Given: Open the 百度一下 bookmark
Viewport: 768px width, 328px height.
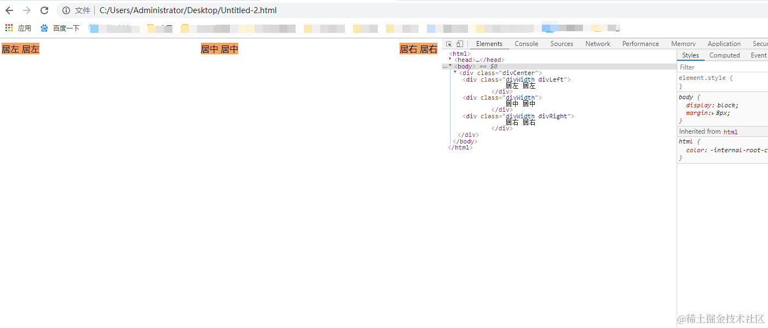Looking at the screenshot, I should [60, 28].
